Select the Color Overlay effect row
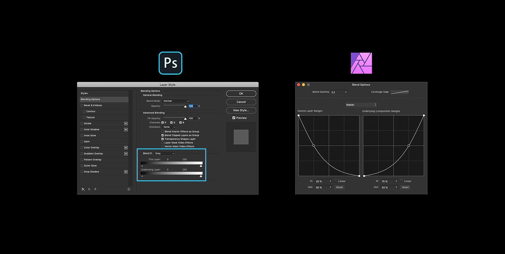The height and width of the screenshot is (254, 505). (x=104, y=148)
